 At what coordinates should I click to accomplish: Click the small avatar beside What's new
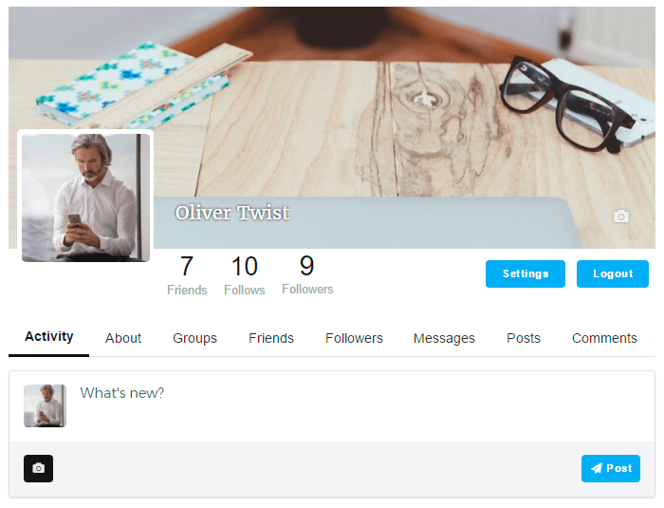click(45, 405)
